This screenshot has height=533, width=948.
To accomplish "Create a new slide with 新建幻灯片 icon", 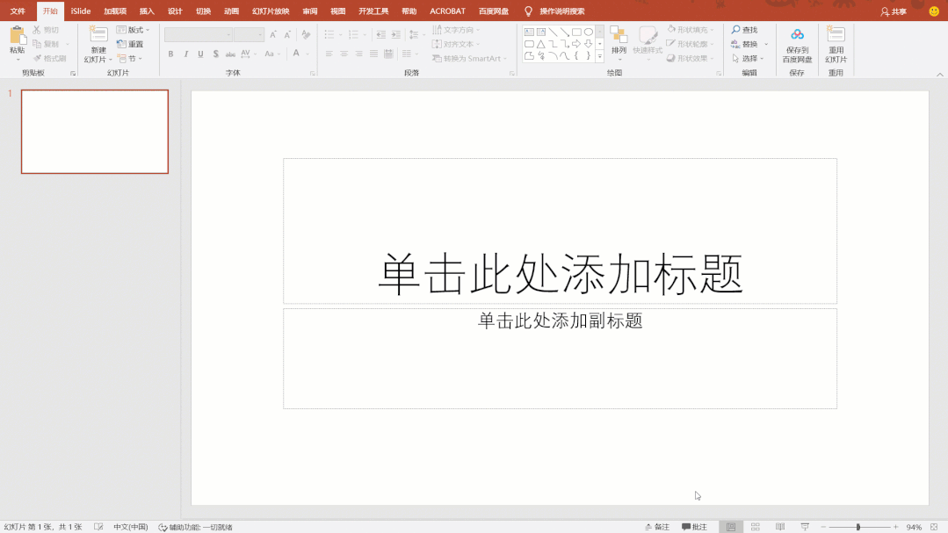I will tap(98, 35).
